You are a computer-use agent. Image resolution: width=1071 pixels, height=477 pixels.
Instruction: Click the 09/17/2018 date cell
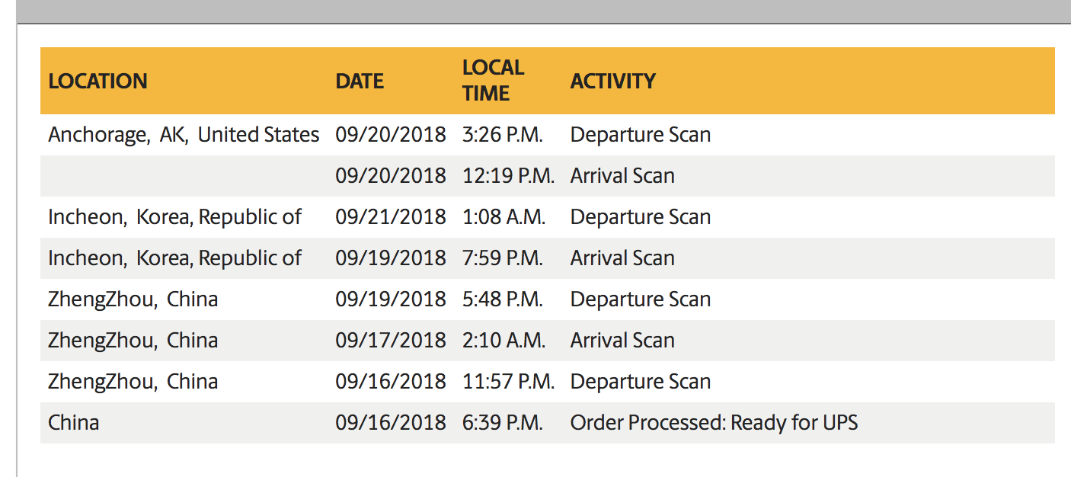click(x=390, y=341)
